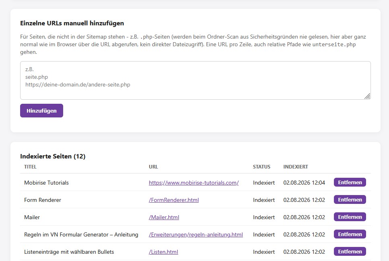Image resolution: width=389 pixels, height=261 pixels.
Task: Select the INDEXIERT column header
Action: 296,167
